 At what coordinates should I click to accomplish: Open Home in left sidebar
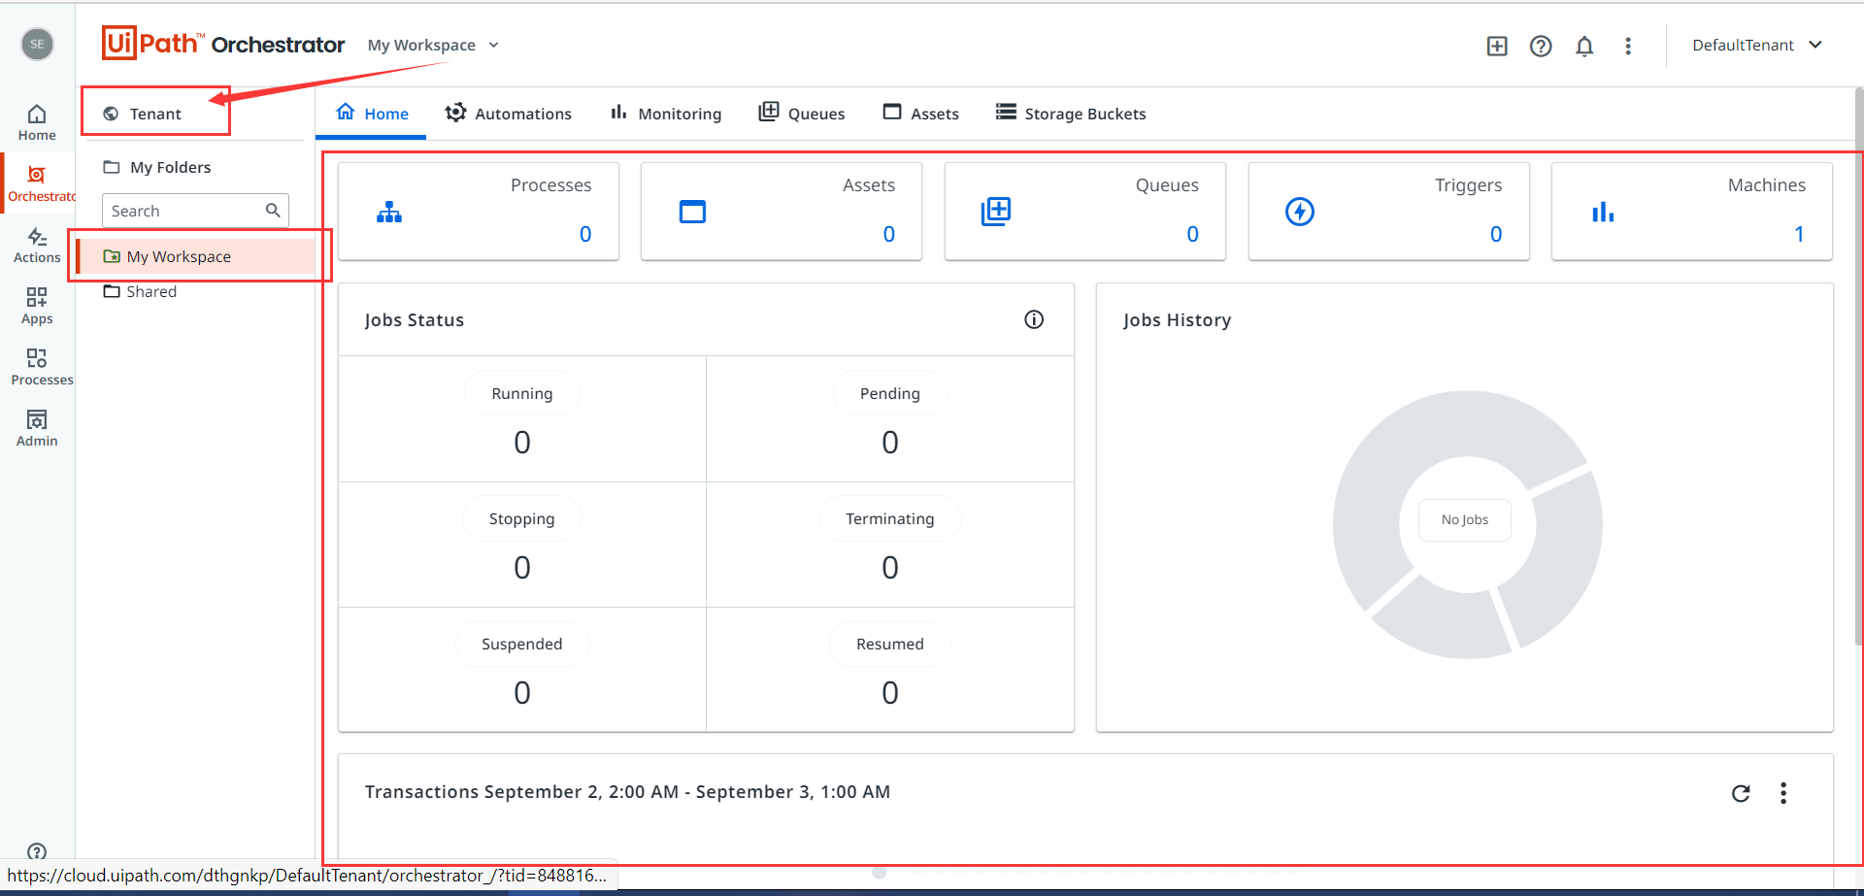point(37,122)
